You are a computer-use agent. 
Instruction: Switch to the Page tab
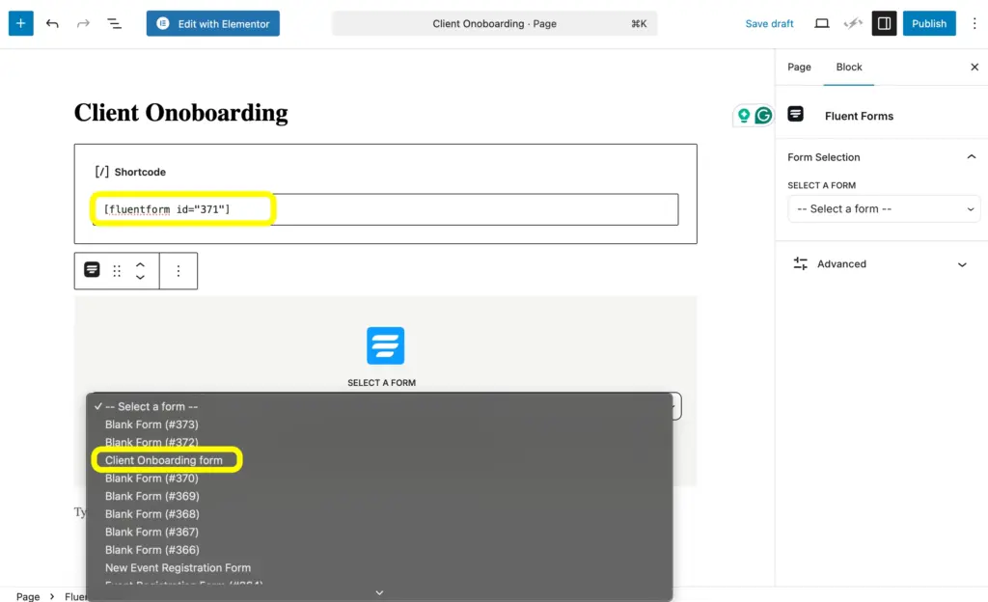pos(799,67)
